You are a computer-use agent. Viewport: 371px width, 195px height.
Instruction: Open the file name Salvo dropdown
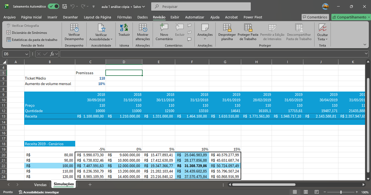tap(143, 6)
